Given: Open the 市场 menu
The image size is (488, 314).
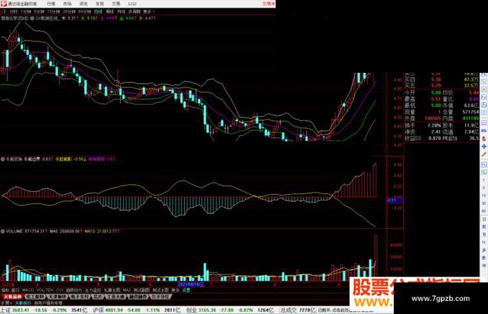Looking at the screenshot, I should click(67, 4).
